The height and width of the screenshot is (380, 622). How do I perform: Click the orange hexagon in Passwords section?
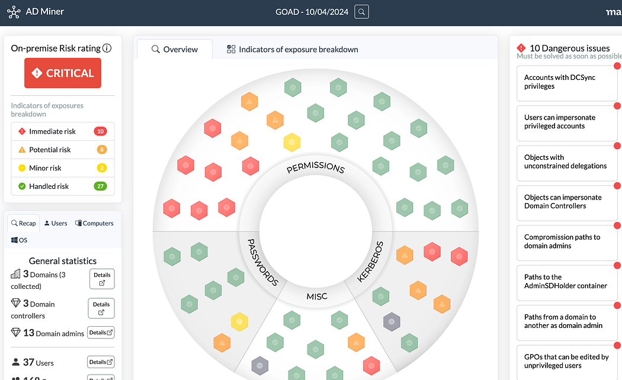point(222,343)
